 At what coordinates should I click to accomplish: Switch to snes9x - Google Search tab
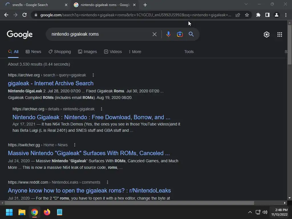pos(35,5)
